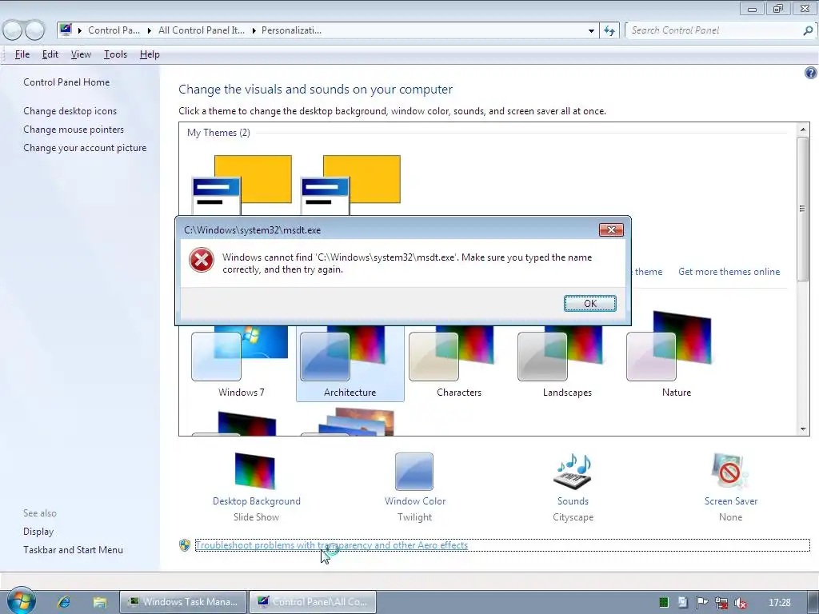Open Display under See also
Viewport: 819px width, 614px height.
[x=38, y=532]
